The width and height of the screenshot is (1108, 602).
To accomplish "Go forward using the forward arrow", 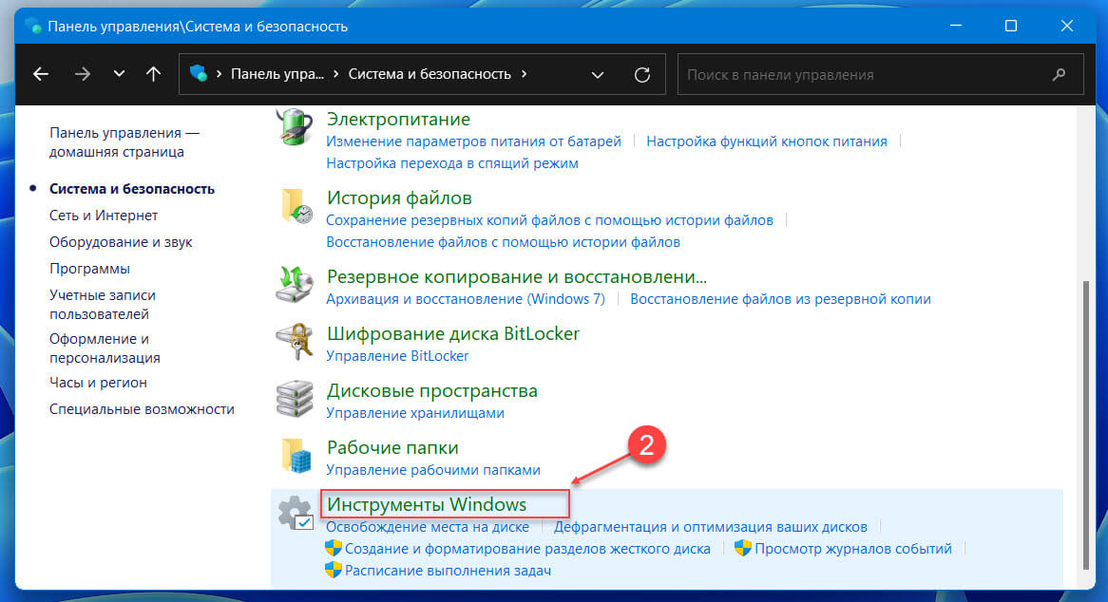I will [83, 74].
